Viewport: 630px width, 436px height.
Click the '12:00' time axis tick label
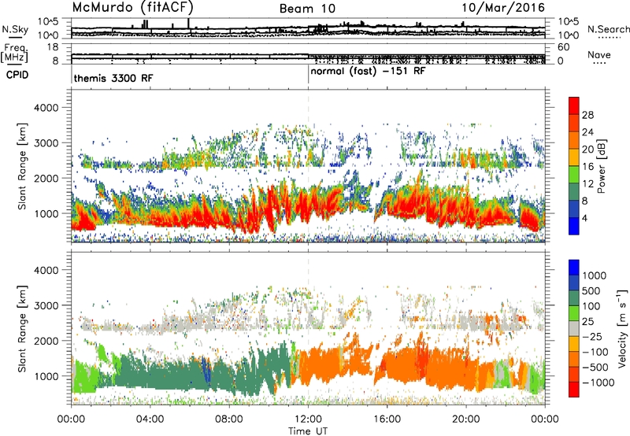point(308,419)
